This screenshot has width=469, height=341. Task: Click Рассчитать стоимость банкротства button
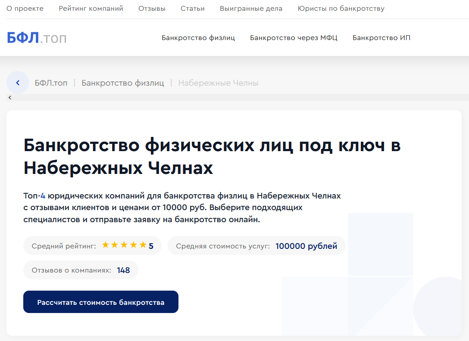pyautogui.click(x=101, y=302)
